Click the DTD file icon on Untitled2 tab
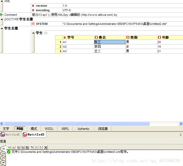 tap(3, 135)
